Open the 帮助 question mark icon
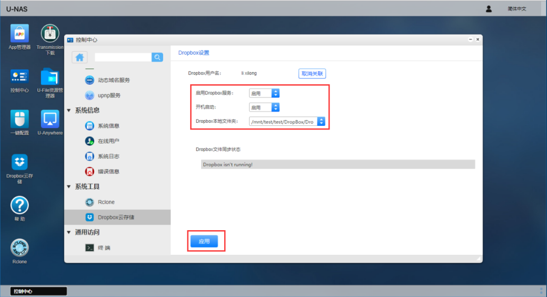The image size is (547, 297). coord(19,205)
